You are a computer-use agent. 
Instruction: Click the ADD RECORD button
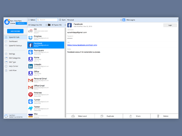coord(15,31)
